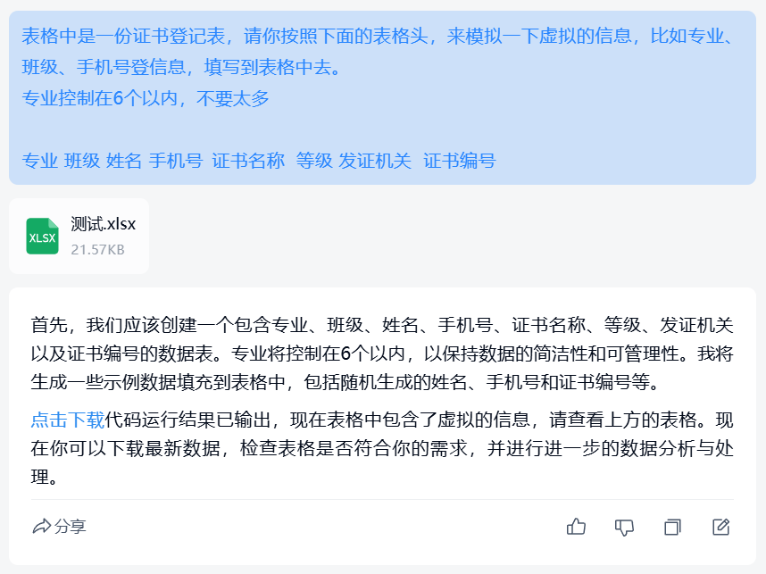Copy the assistant's reply
Image resolution: width=766 pixels, height=574 pixels.
(x=672, y=527)
